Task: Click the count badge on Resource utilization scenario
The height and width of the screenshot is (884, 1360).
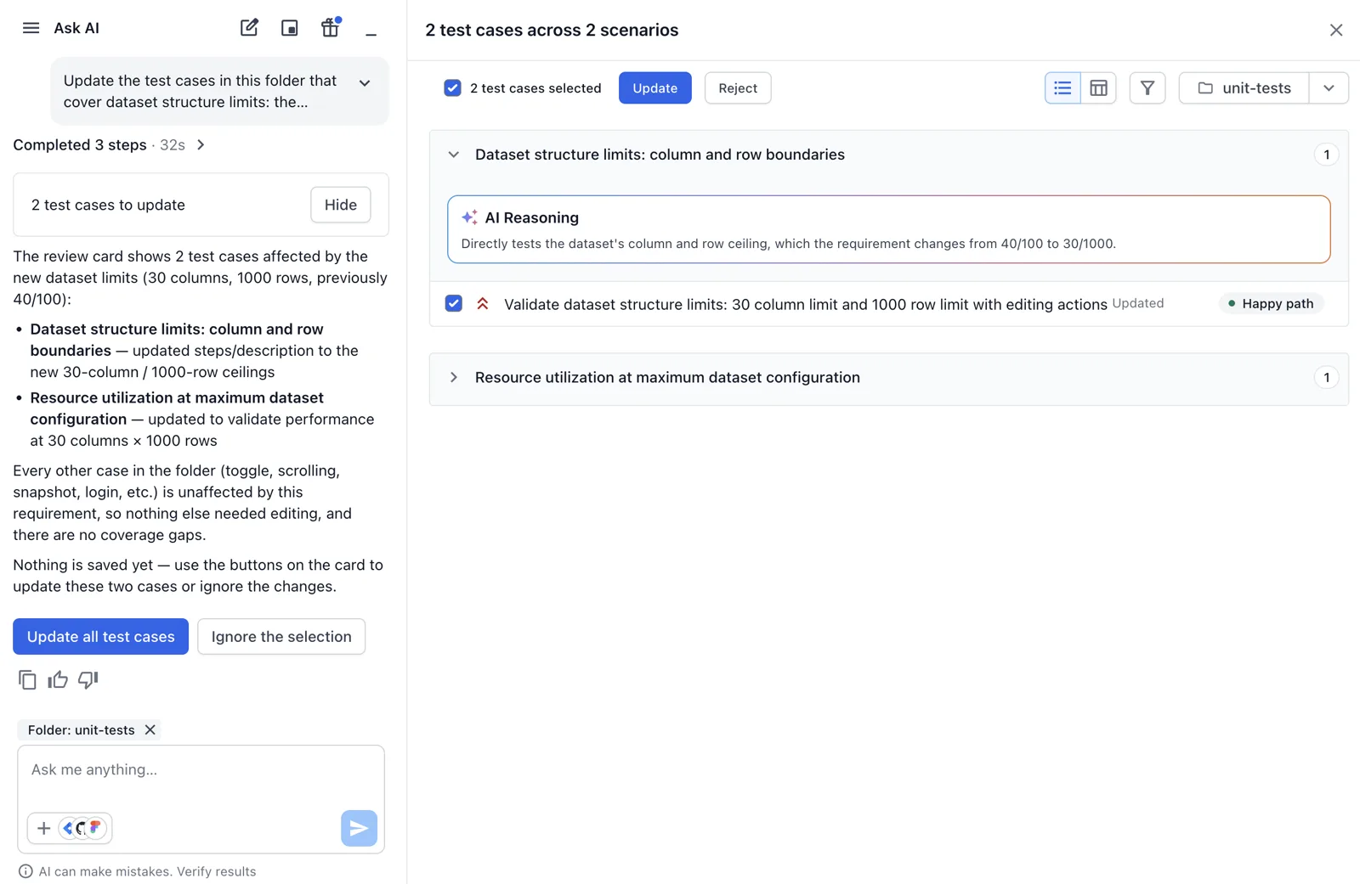Action: (1326, 378)
